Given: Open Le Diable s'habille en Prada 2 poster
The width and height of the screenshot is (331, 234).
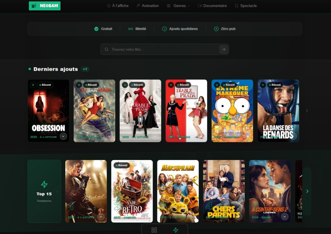Looking at the screenshot, I should click(140, 111).
